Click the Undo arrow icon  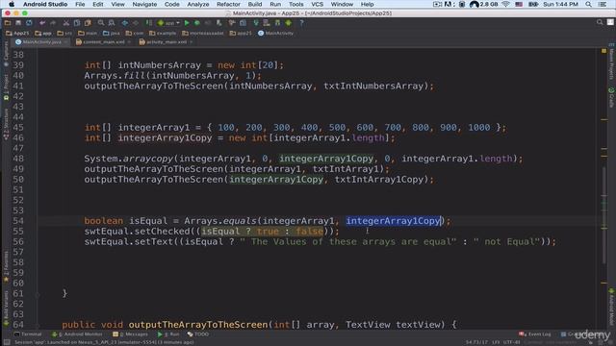[42, 23]
